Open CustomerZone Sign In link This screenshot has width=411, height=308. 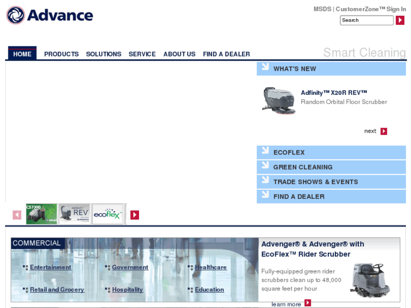(371, 9)
